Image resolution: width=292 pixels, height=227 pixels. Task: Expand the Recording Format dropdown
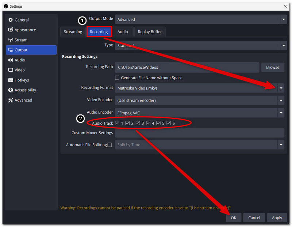coord(199,88)
